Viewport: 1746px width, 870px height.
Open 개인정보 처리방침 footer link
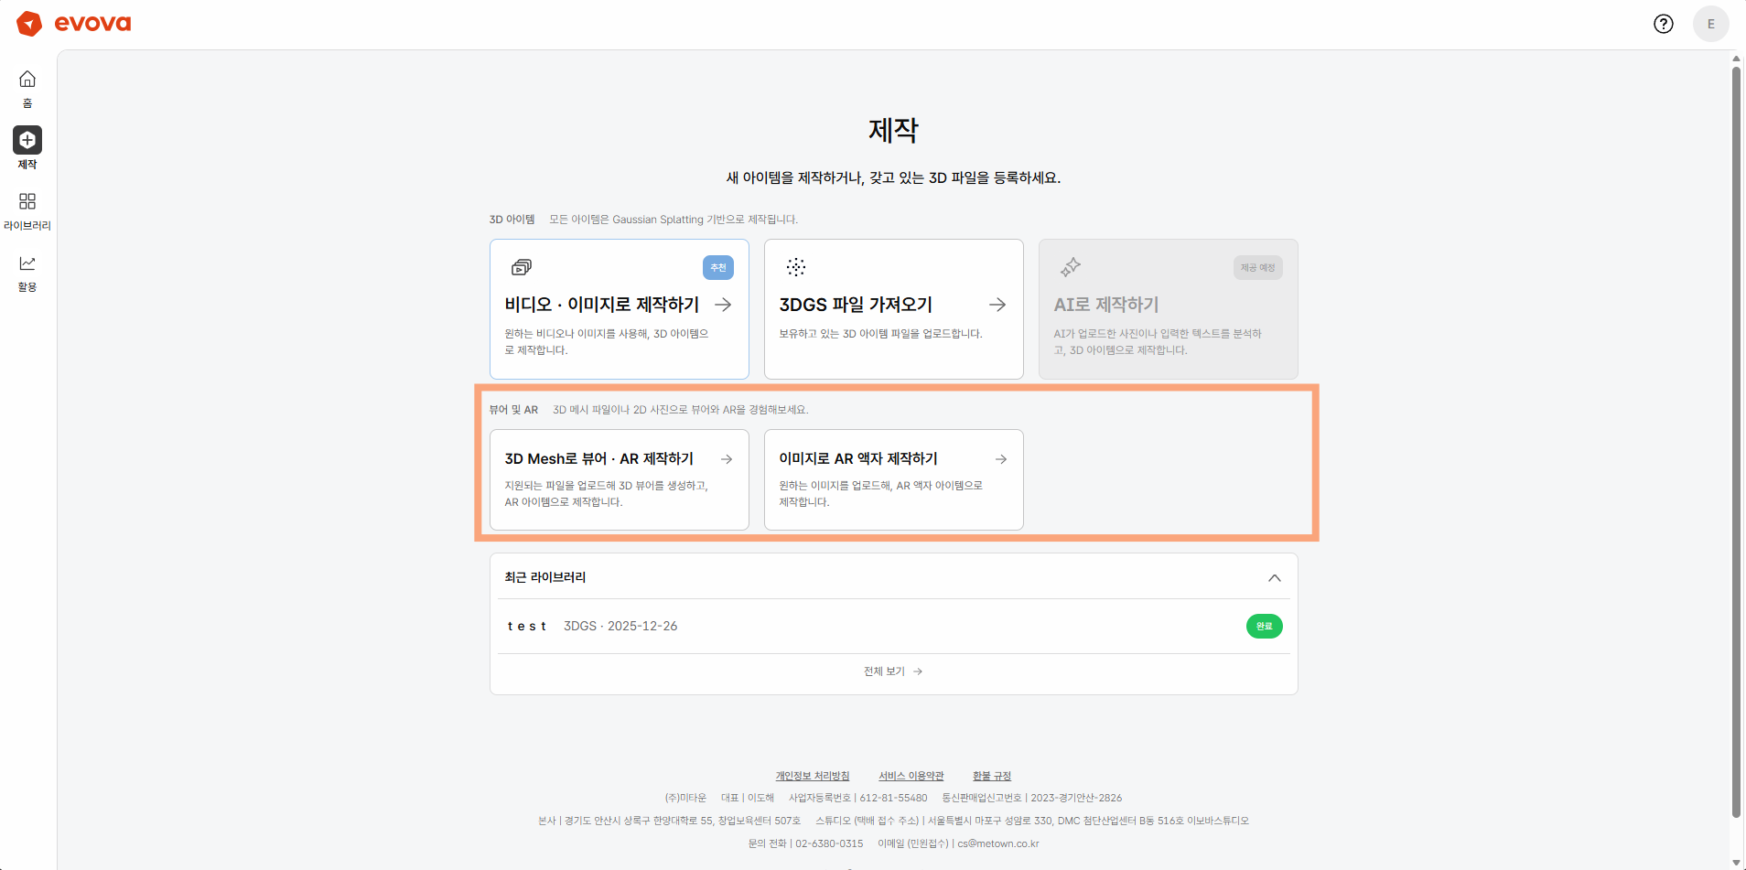[812, 776]
